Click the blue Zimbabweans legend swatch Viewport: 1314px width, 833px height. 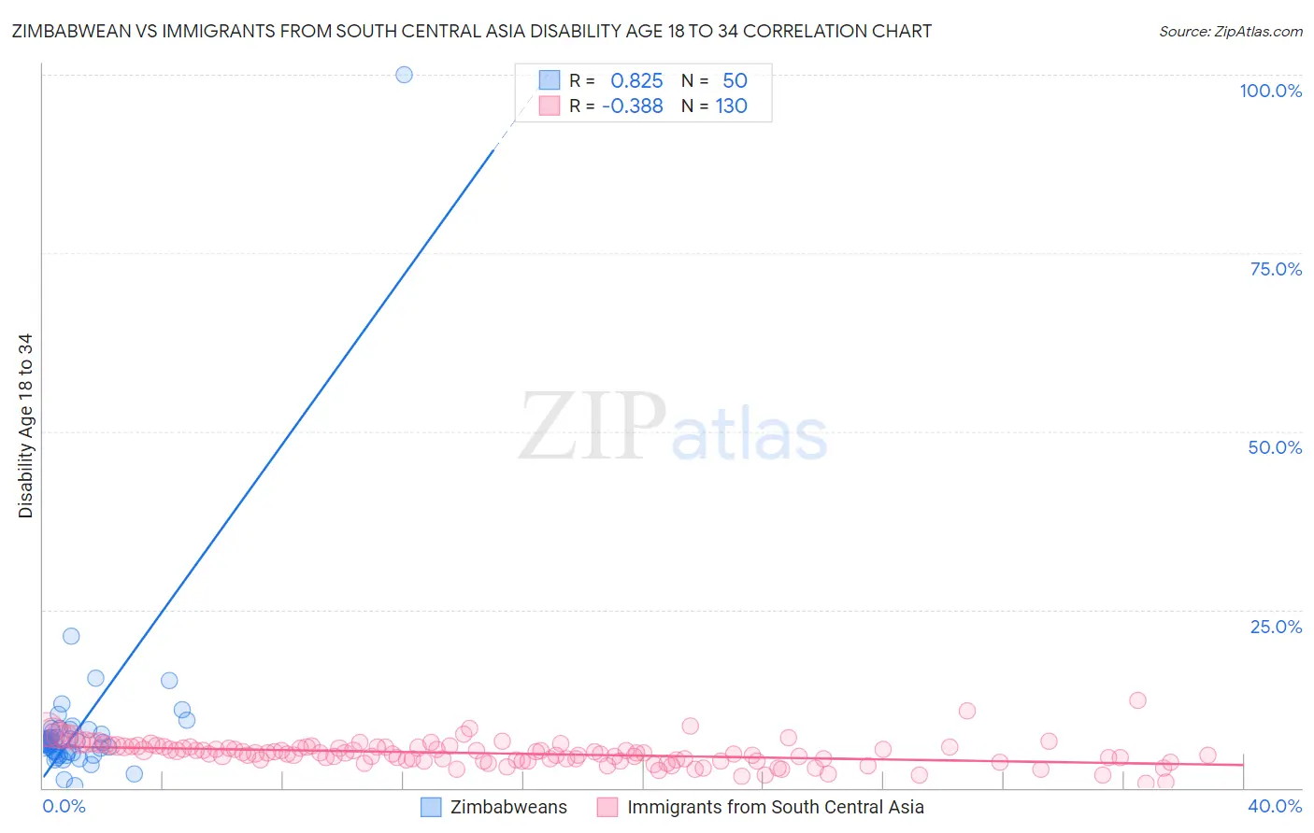[x=431, y=807]
